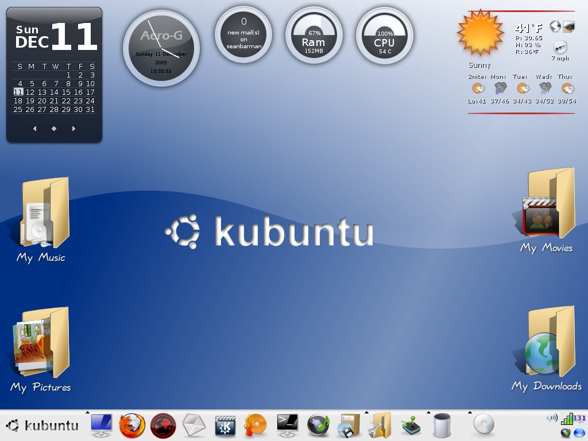The image size is (588, 441).
Task: Expand the popup arrow above the CD icon
Action: [x=470, y=412]
